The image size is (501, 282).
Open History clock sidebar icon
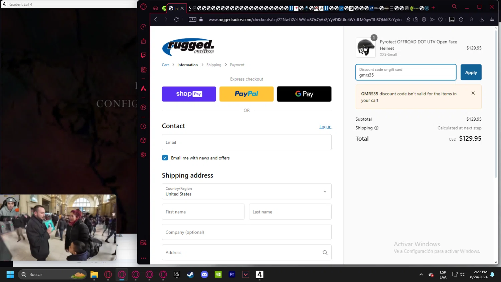point(144,127)
